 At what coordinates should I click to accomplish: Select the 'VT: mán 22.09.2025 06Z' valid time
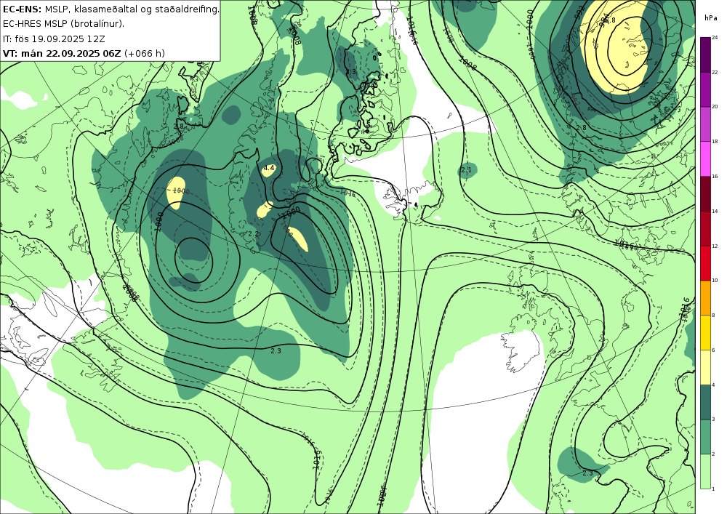coord(62,53)
